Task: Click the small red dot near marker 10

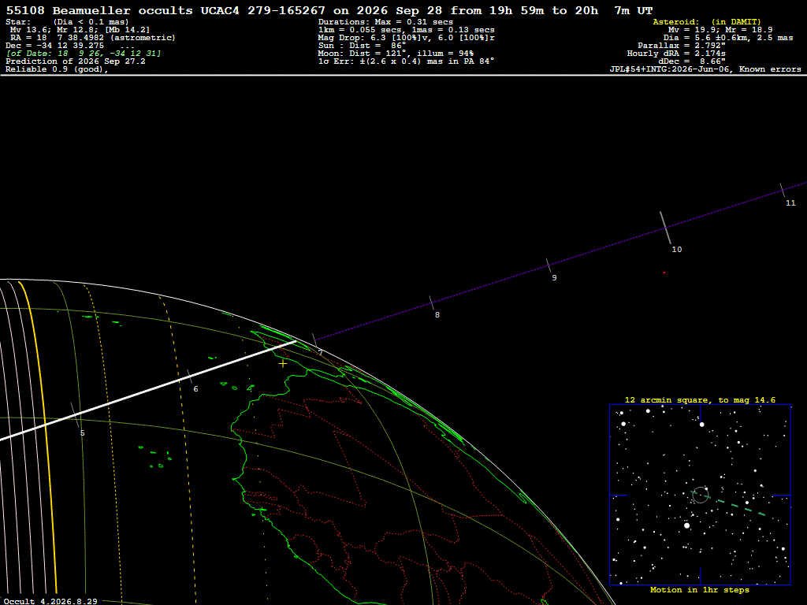Action: pyautogui.click(x=664, y=273)
